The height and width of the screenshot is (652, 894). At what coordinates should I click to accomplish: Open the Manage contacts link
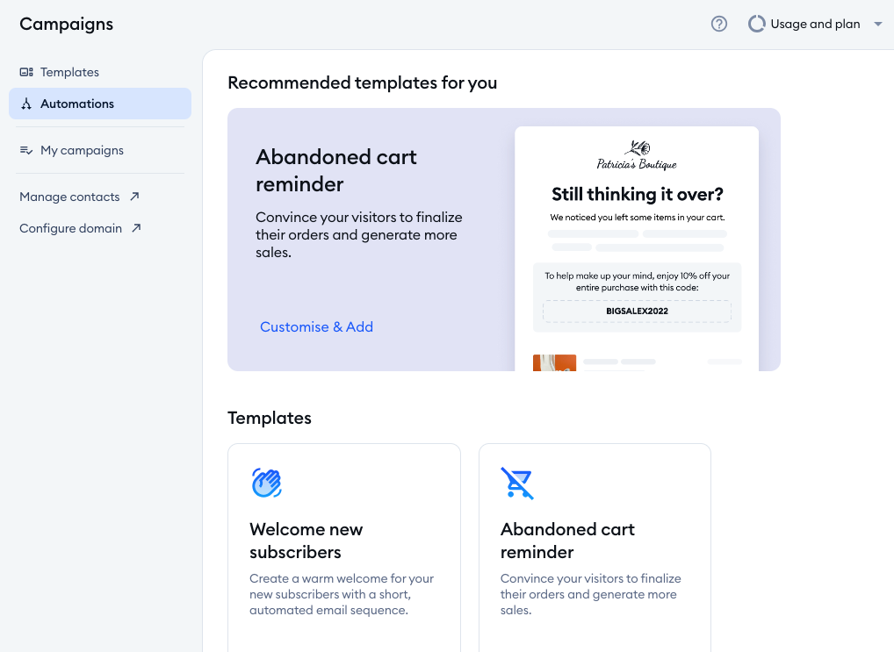(69, 197)
